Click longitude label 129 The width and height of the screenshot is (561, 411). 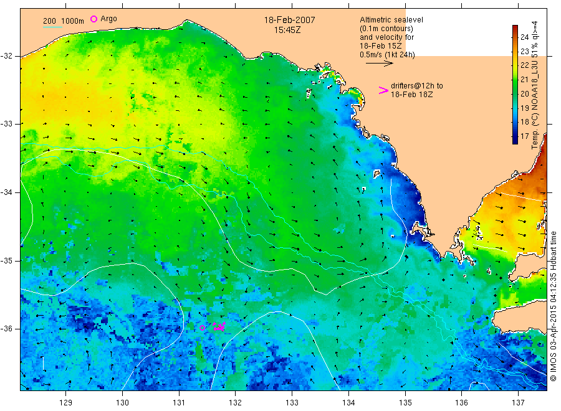tap(66, 403)
